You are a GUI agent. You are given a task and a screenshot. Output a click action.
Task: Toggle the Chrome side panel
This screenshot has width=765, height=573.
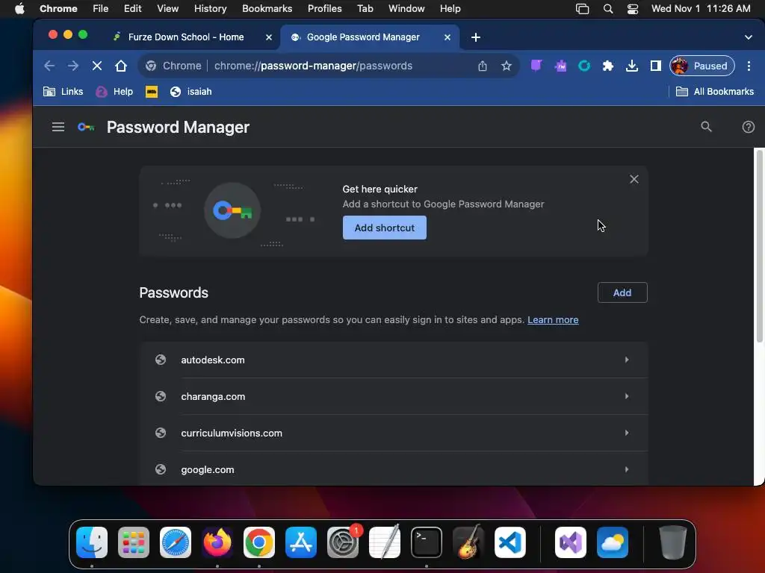click(656, 66)
